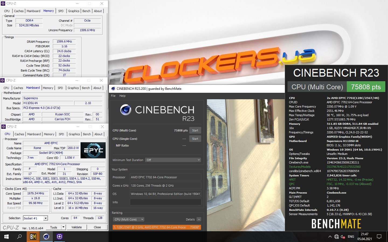Image resolution: width=388 pixels, height=242 pixels.
Task: Open Windows Start menu
Action: [6, 237]
